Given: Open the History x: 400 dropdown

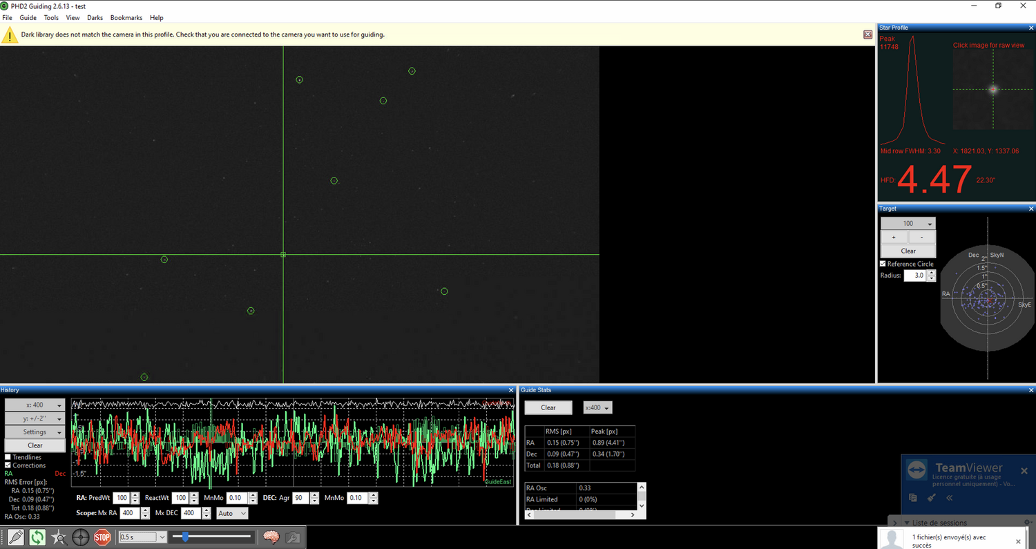Looking at the screenshot, I should click(35, 405).
